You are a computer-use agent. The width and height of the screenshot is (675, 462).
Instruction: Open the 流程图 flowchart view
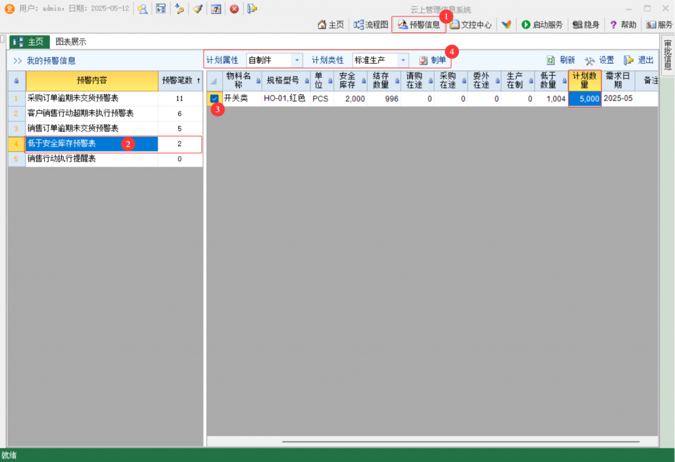click(x=371, y=24)
